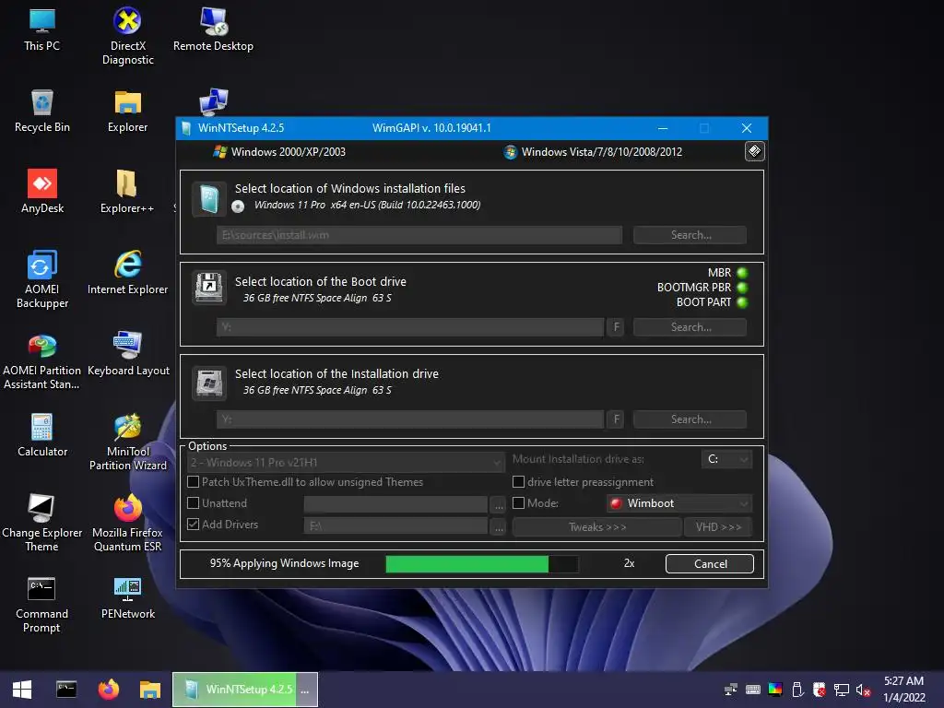This screenshot has width=944, height=708.
Task: Click the Add Drivers F:\ path field
Action: point(395,526)
